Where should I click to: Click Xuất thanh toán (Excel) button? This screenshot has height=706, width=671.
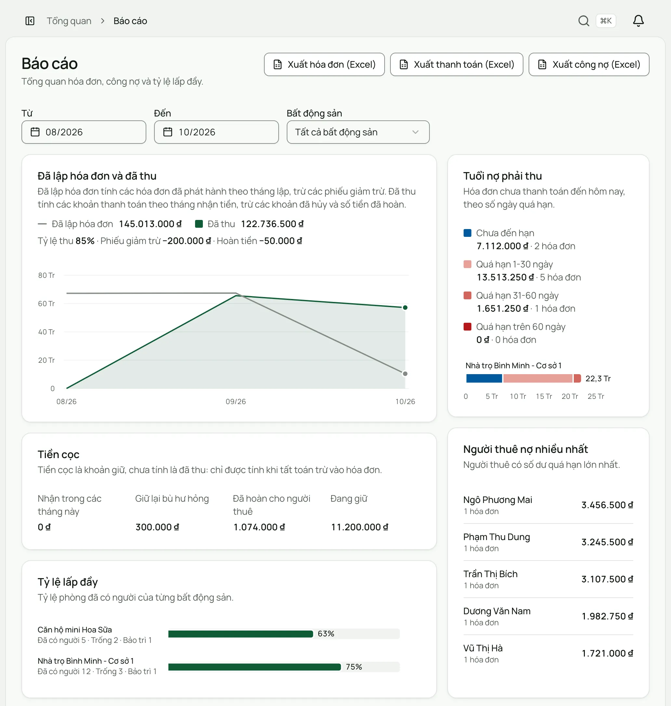[456, 64]
